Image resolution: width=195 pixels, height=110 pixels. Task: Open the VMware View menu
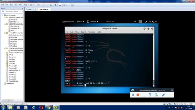(x=12, y=5)
